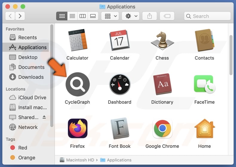Open iCloud Drive in the sidebar
This screenshot has width=236, height=167.
click(26, 97)
